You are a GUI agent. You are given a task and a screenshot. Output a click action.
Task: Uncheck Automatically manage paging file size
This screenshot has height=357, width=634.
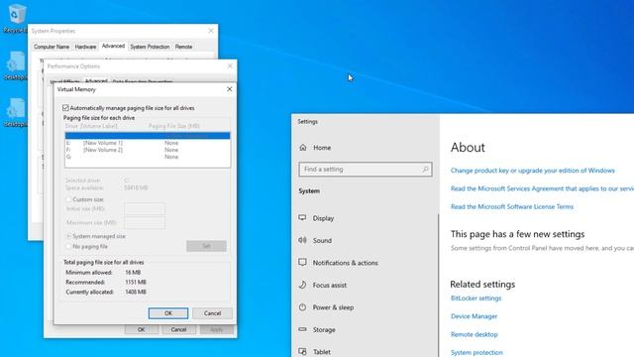pyautogui.click(x=65, y=108)
